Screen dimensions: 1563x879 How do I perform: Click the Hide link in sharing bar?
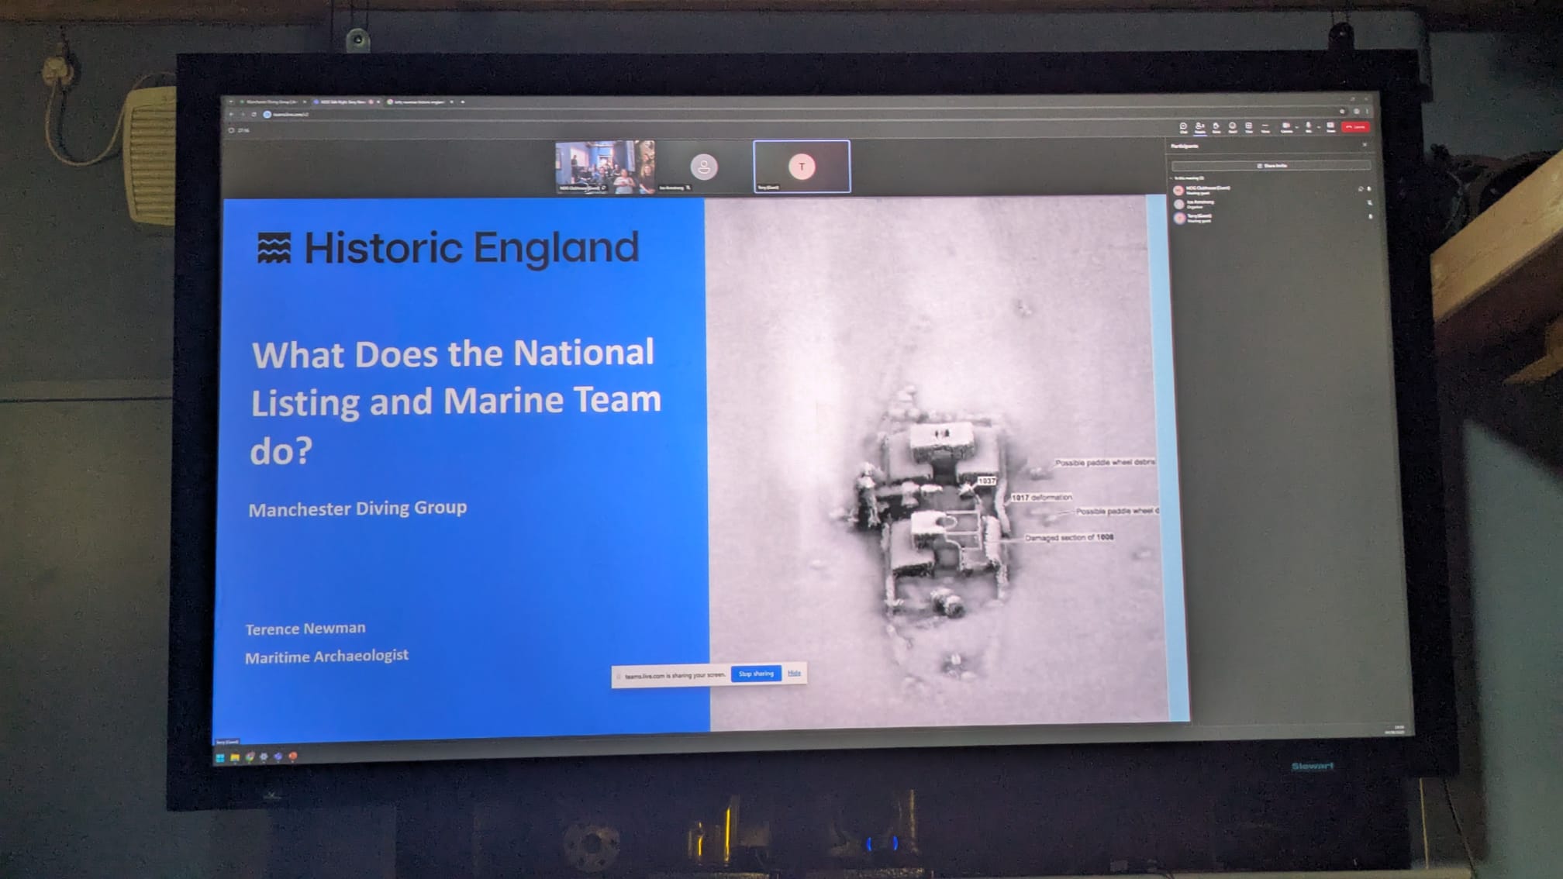pos(794,673)
